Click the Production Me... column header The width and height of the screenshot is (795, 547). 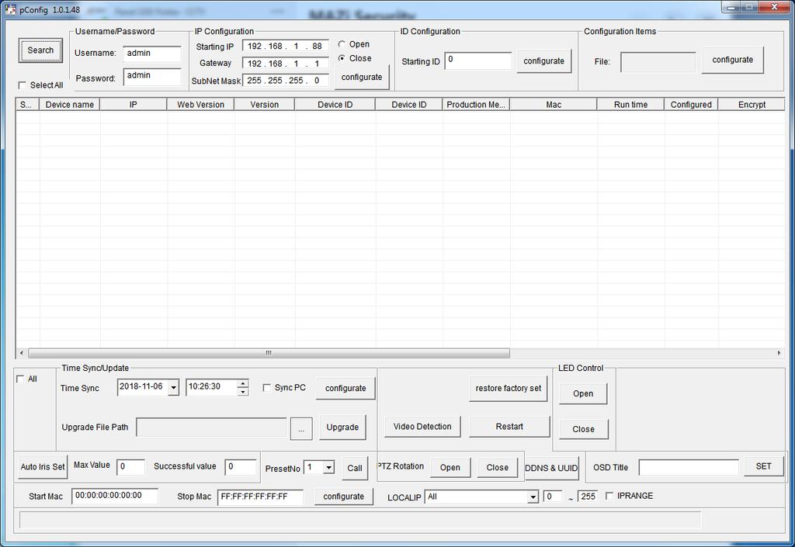tap(476, 104)
